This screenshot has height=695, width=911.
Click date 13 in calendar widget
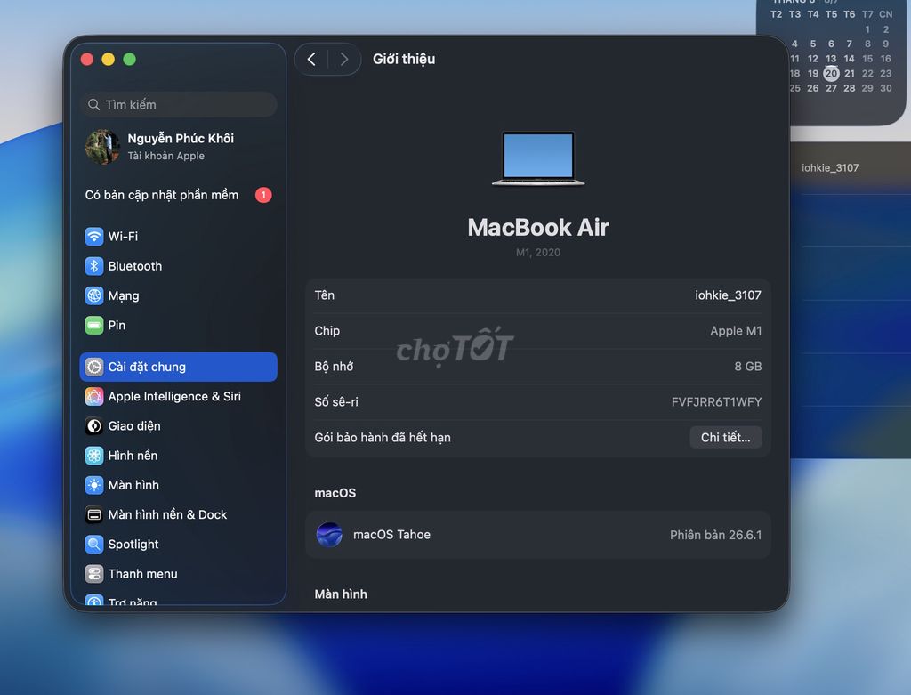click(832, 59)
